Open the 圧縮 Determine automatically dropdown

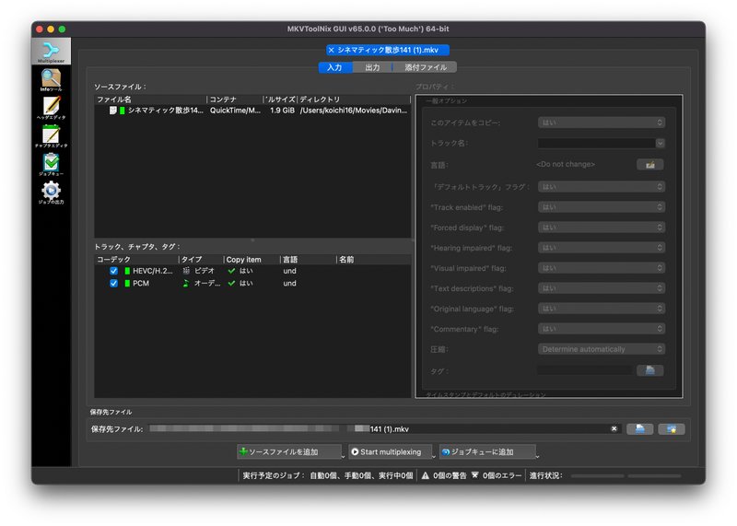pos(602,349)
